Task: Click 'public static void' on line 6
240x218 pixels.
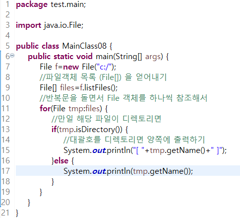Action: coord(60,57)
